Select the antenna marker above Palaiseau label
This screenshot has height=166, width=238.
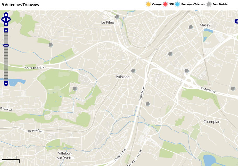pos(133,71)
